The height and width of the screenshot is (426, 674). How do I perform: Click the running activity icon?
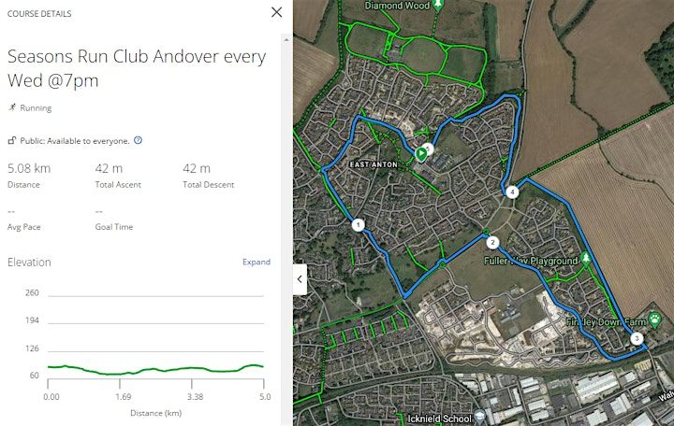coord(12,107)
